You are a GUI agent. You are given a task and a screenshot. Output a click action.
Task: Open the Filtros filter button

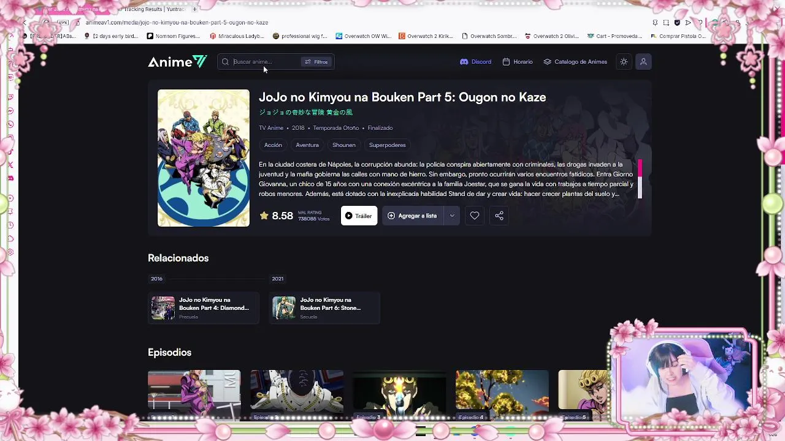316,62
